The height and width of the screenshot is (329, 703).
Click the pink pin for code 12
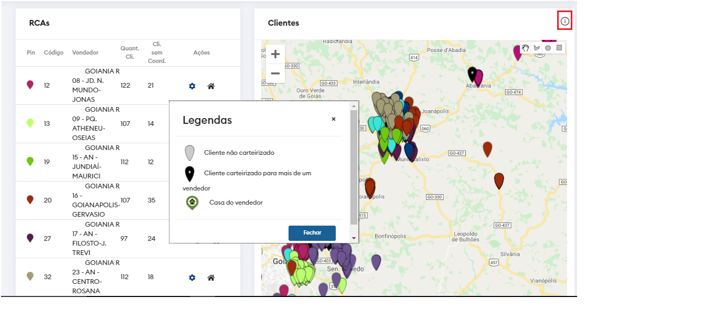(x=30, y=84)
